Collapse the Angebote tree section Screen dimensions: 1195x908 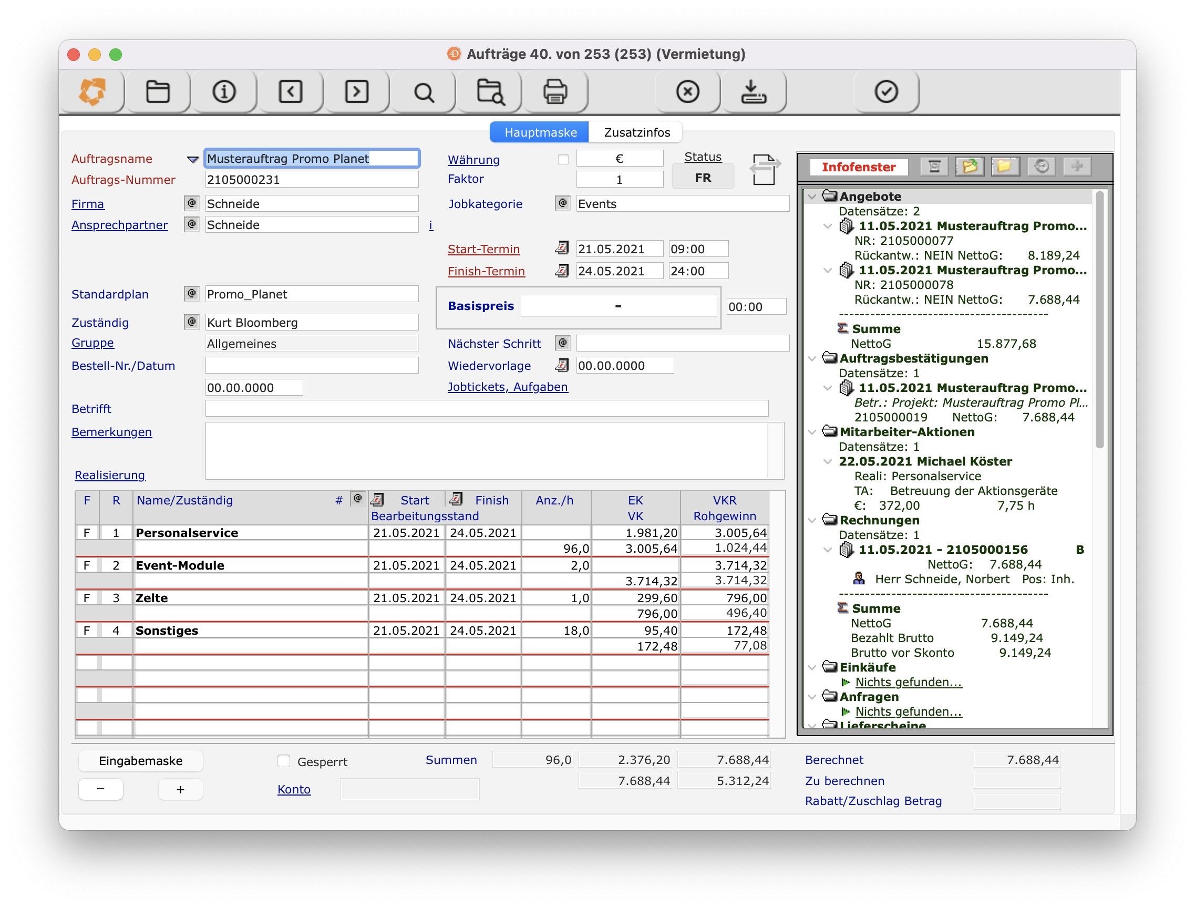tap(812, 197)
